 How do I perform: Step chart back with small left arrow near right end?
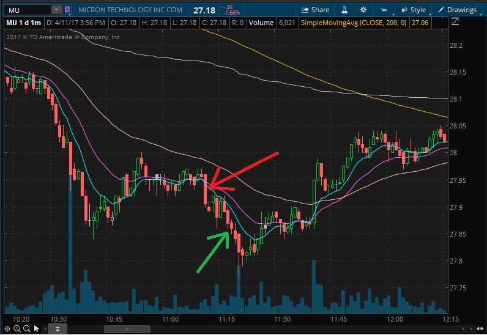point(463,328)
